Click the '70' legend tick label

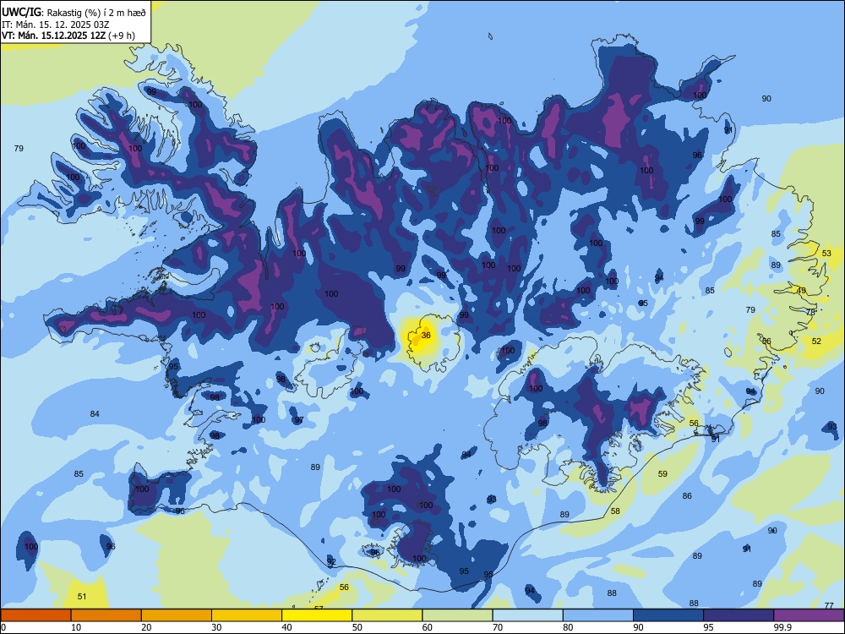click(x=498, y=627)
